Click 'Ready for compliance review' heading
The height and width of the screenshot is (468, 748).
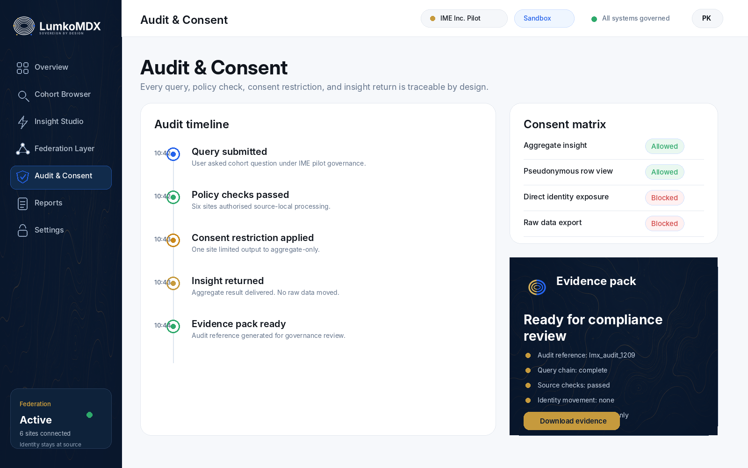[593, 328]
